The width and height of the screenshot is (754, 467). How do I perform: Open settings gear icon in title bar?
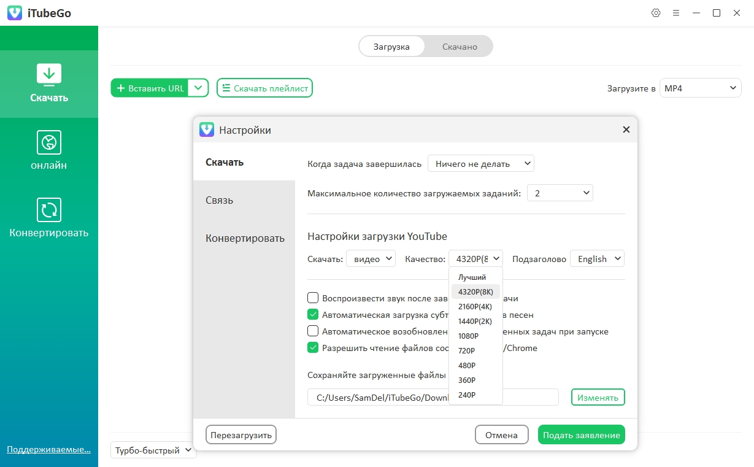(656, 13)
